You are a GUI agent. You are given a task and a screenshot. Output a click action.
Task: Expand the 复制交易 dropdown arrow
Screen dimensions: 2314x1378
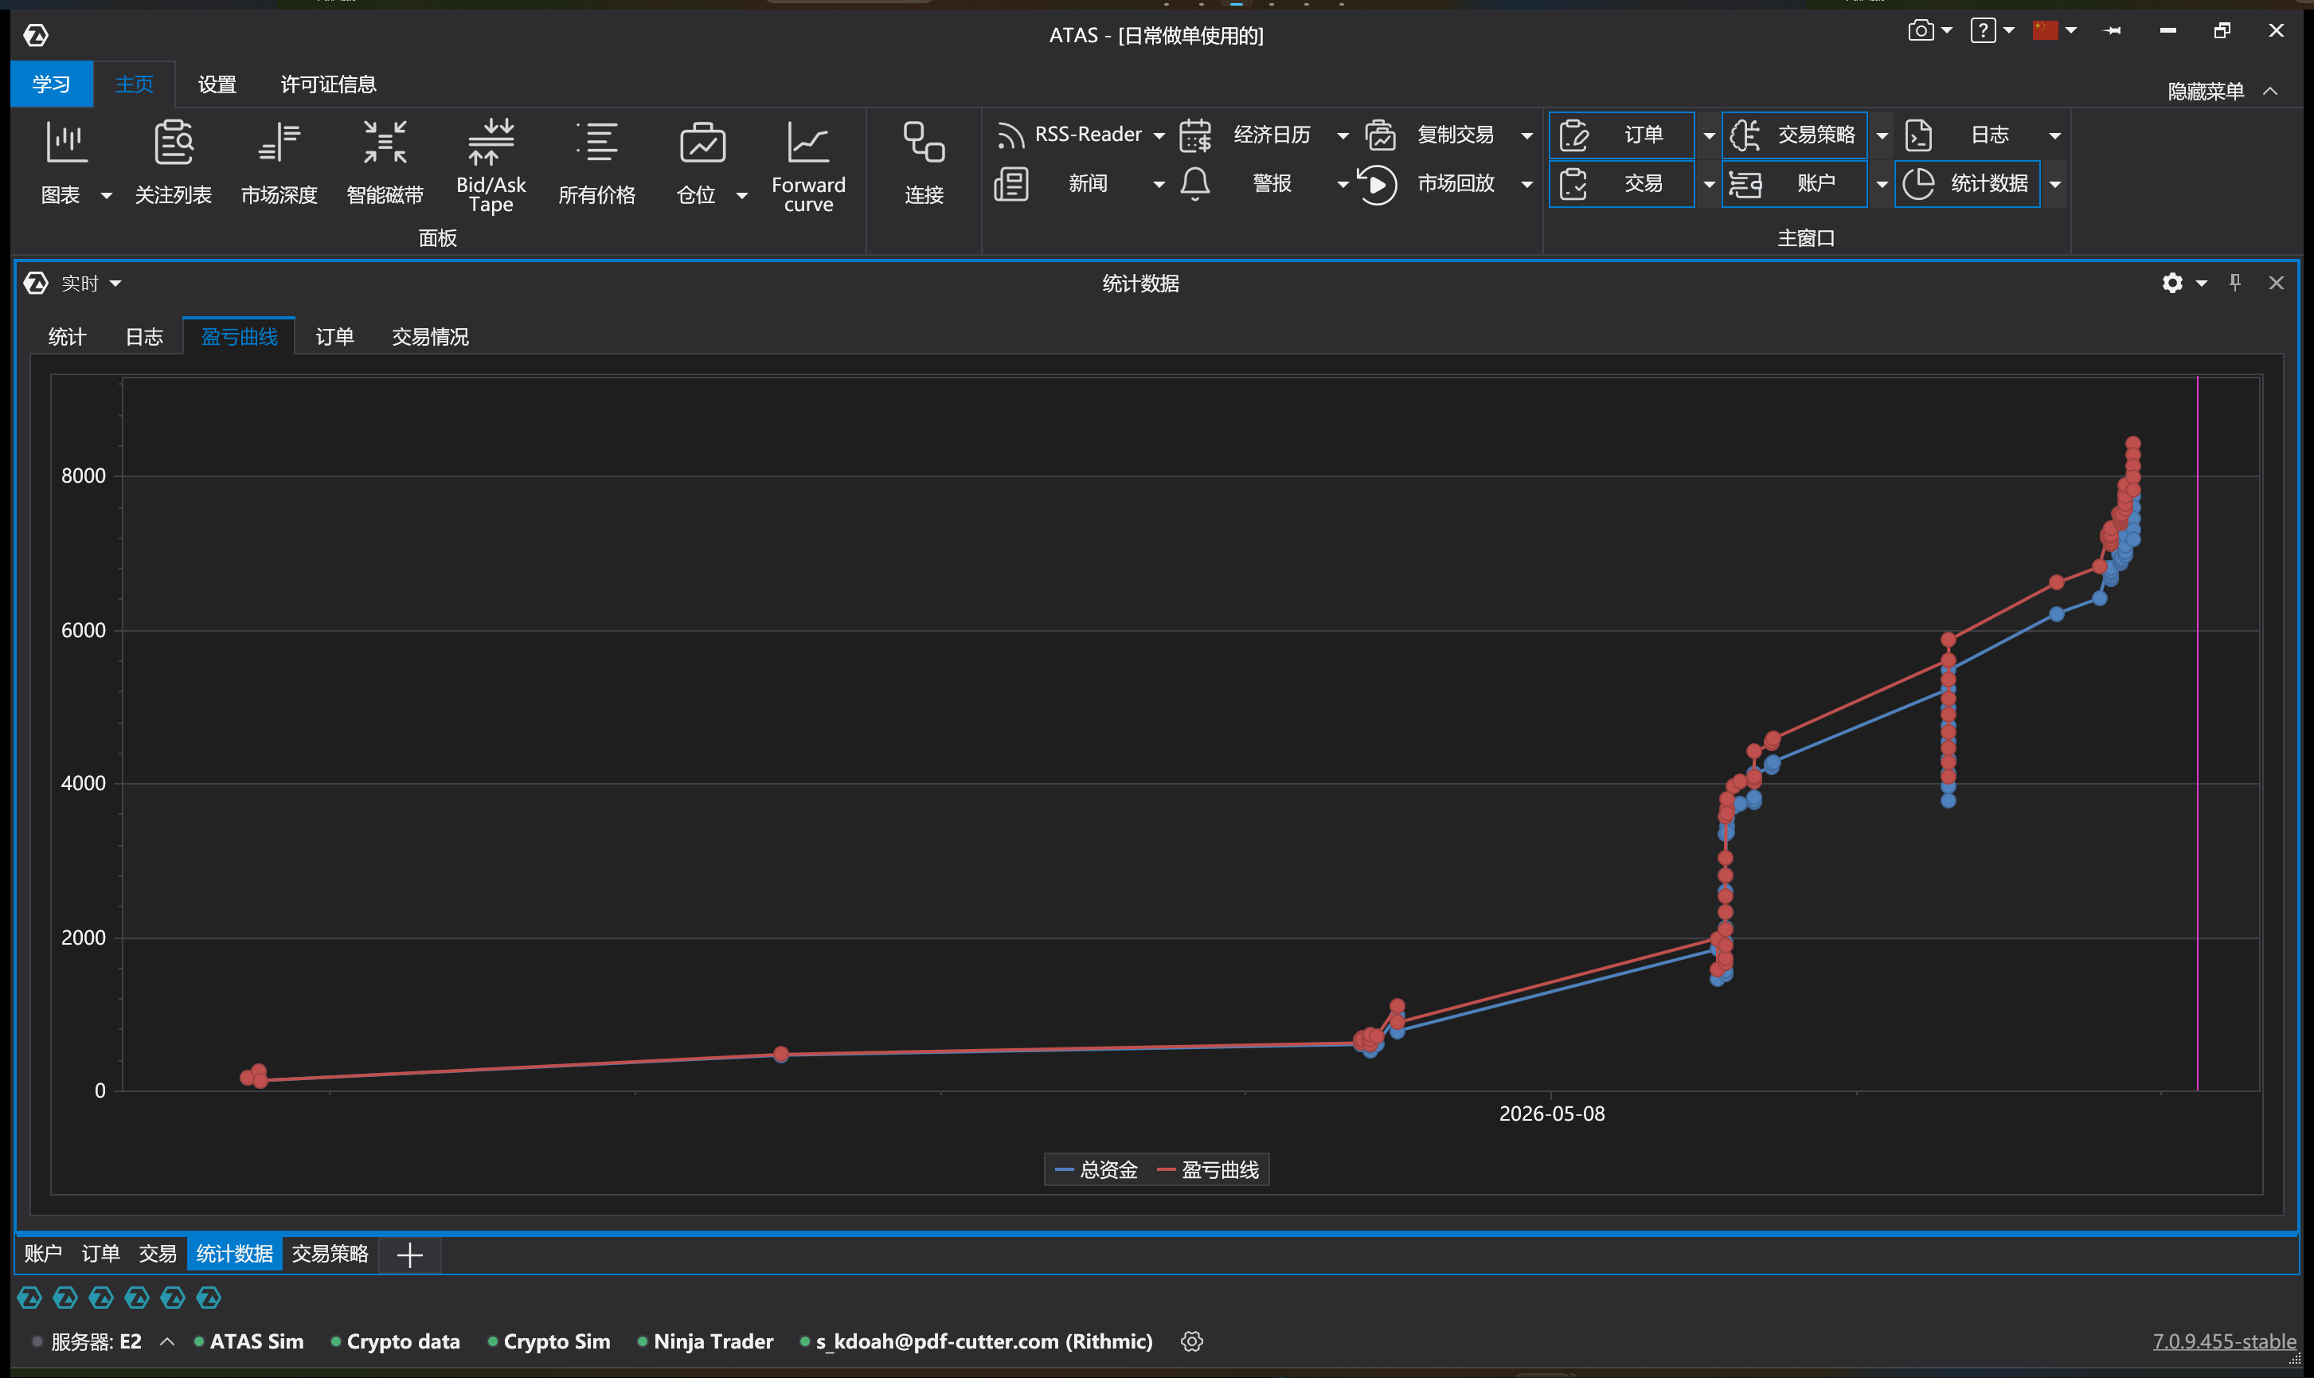click(x=1527, y=135)
